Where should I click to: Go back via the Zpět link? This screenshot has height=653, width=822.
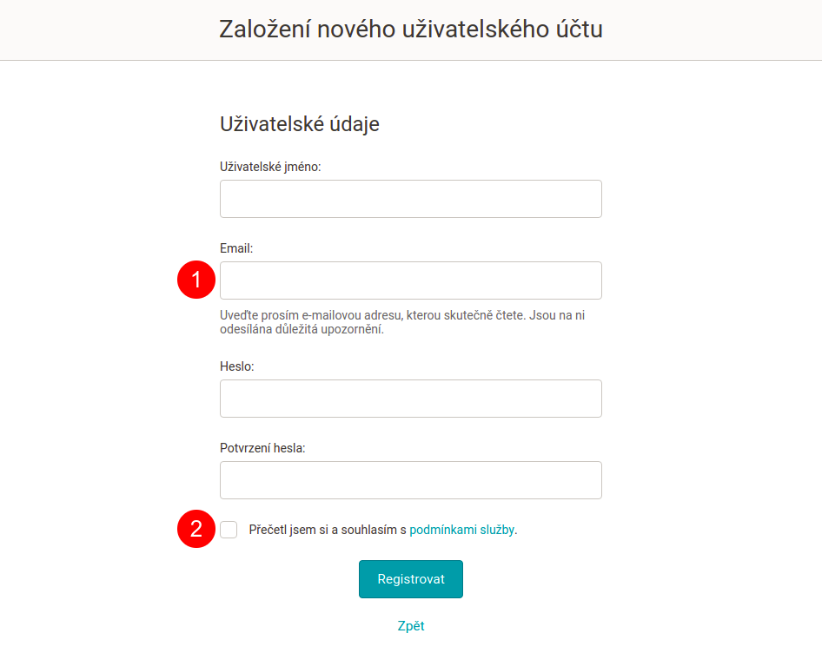(x=410, y=626)
